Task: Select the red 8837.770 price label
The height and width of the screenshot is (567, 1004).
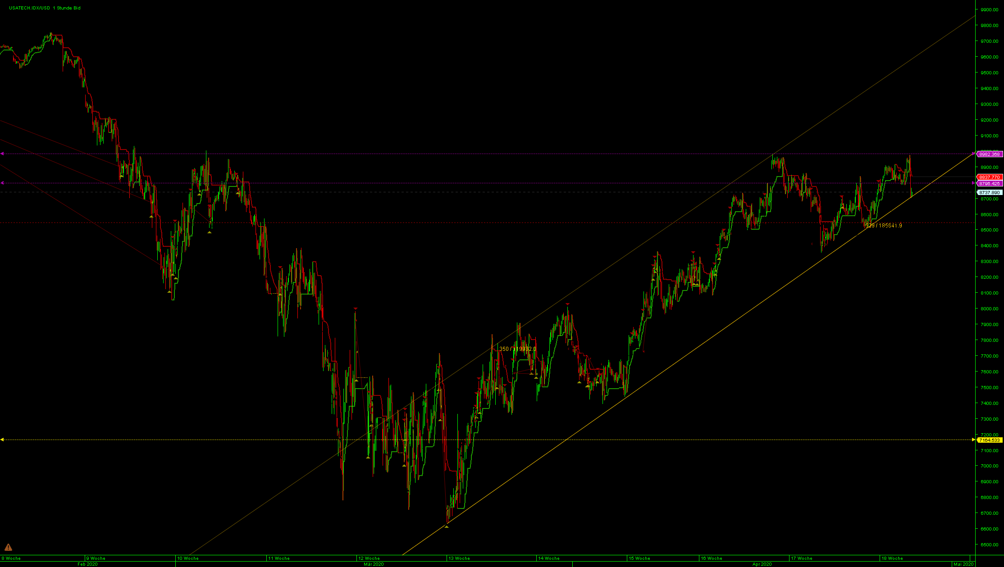Action: click(989, 177)
